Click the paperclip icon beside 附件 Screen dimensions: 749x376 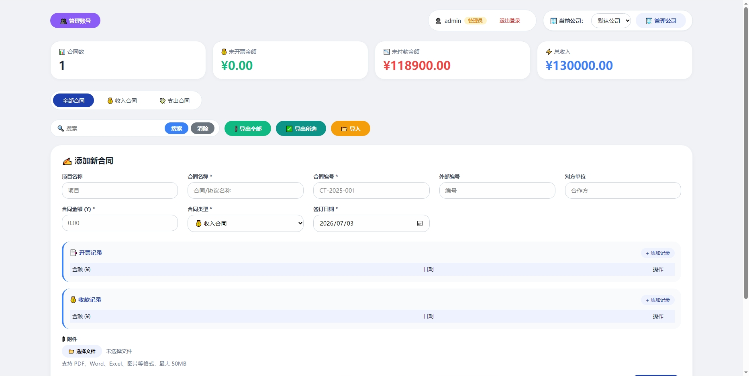(x=63, y=339)
